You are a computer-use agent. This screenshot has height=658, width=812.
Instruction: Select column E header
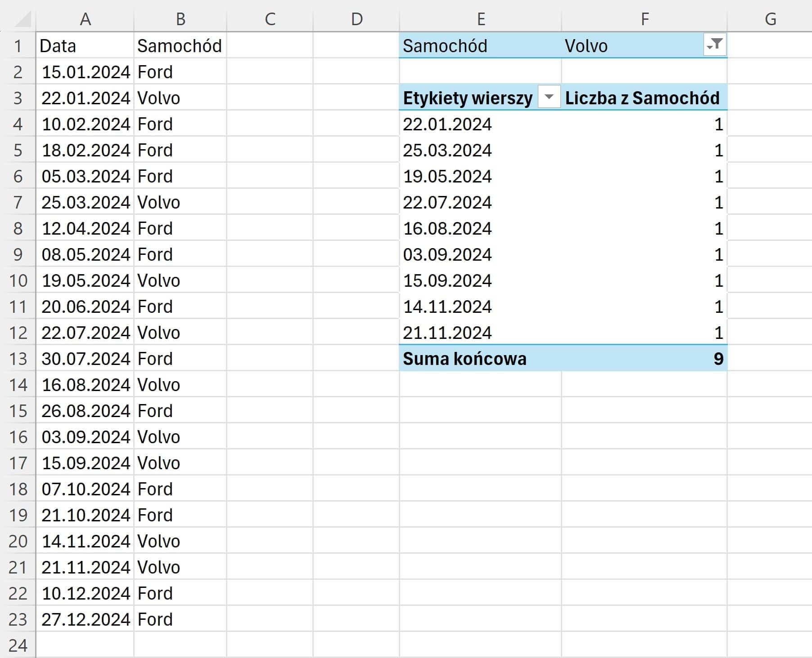point(480,19)
